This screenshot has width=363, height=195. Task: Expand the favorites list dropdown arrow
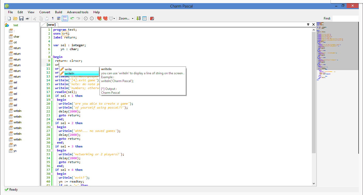click(x=114, y=19)
